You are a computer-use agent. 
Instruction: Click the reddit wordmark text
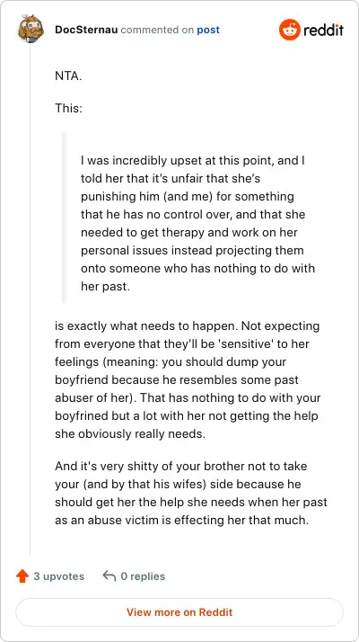(x=323, y=30)
